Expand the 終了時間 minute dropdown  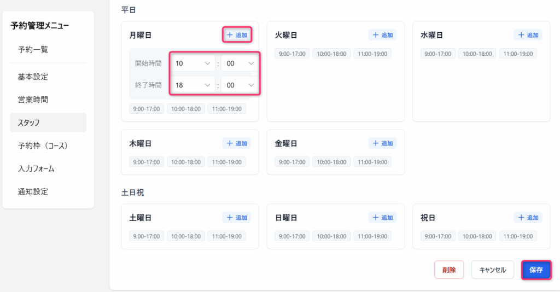[240, 85]
